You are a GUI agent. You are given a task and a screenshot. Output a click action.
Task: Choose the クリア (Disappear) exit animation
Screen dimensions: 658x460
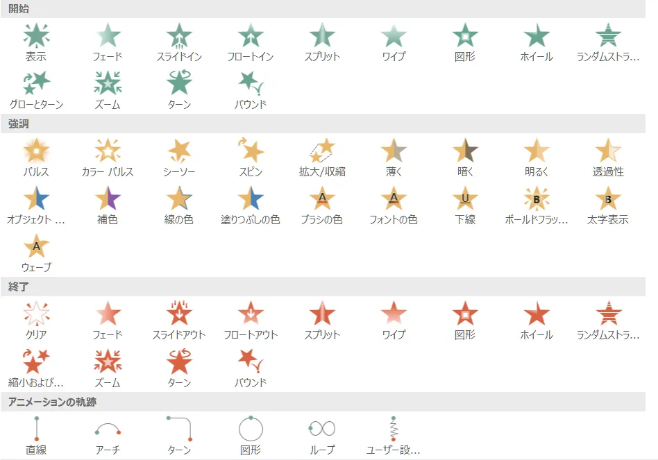coord(36,314)
